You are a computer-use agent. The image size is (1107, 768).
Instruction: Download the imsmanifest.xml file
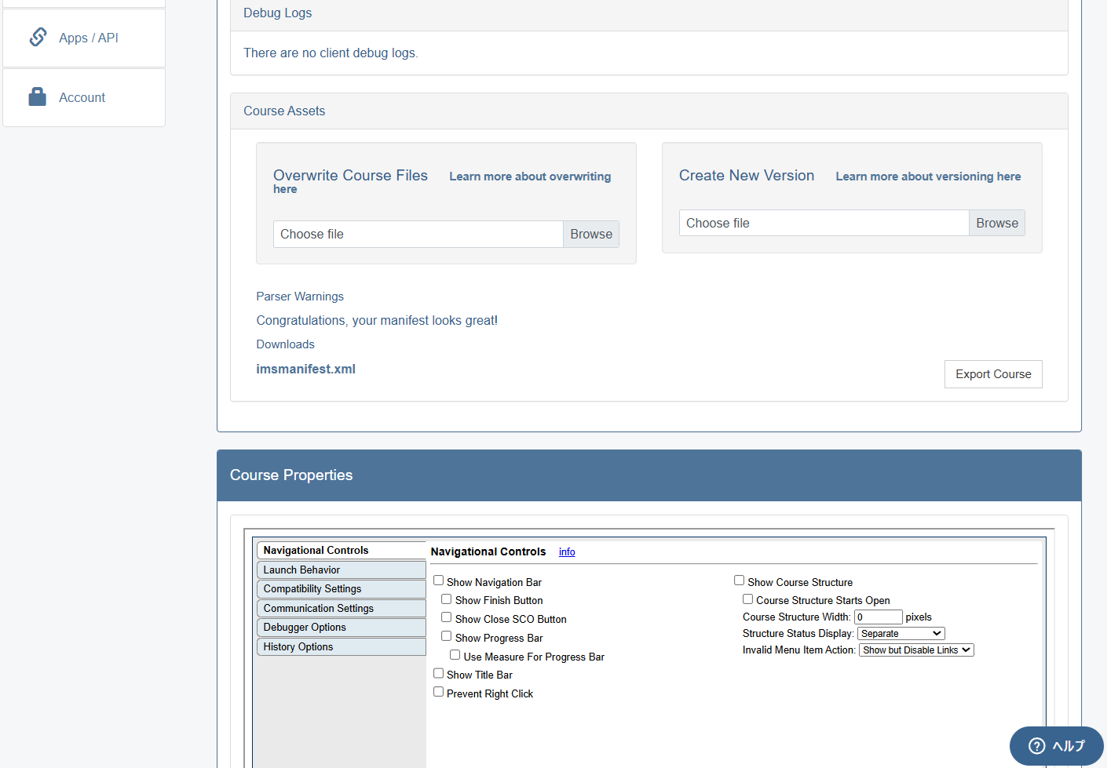pos(305,369)
